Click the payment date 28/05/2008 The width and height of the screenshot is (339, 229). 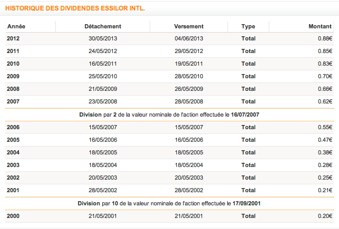(x=188, y=101)
